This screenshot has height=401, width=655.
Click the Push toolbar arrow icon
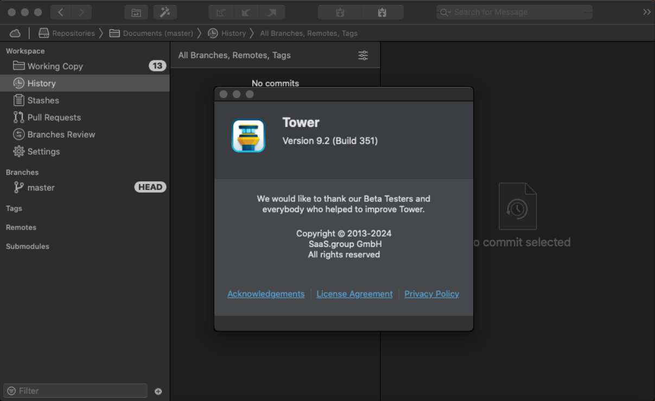(269, 12)
